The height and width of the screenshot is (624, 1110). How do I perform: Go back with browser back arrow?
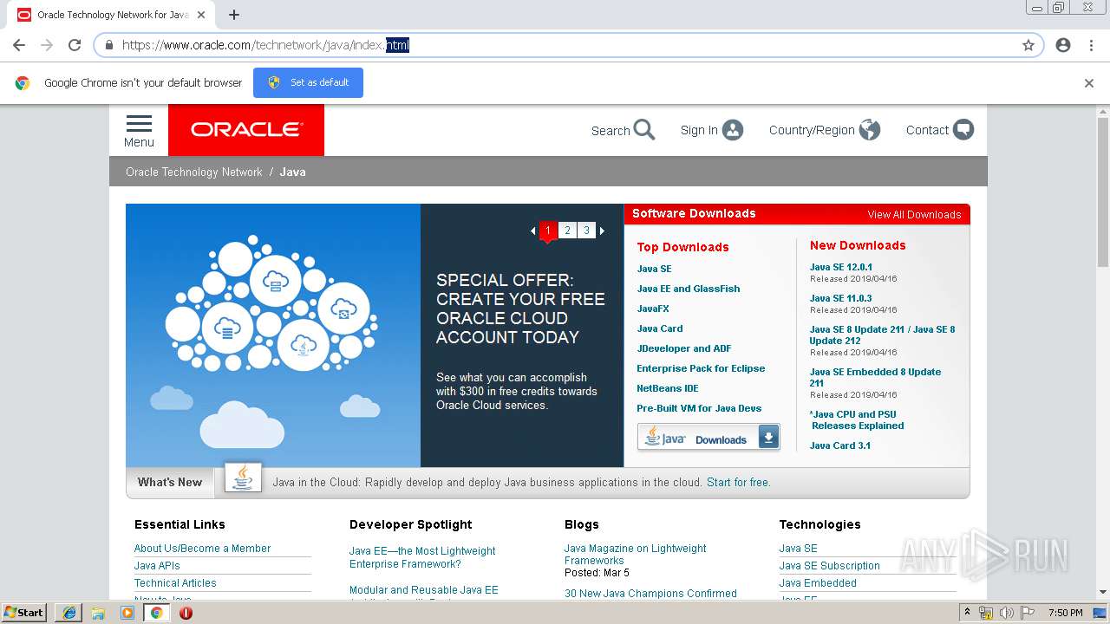19,45
